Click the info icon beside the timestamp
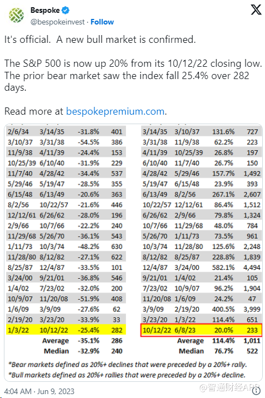 pyautogui.click(x=257, y=390)
